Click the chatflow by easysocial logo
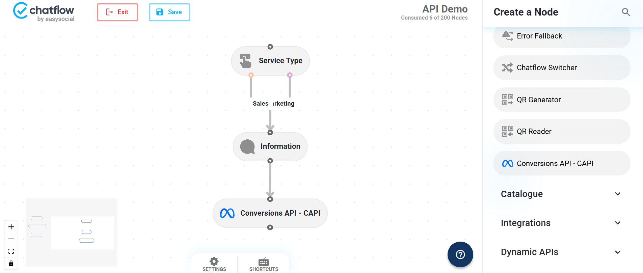 pyautogui.click(x=44, y=12)
